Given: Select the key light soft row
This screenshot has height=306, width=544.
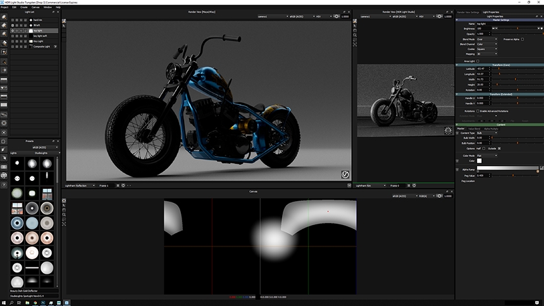Looking at the screenshot, I should coord(34,36).
